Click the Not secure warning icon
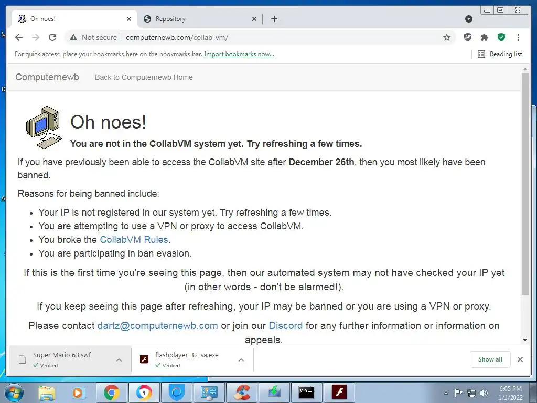 click(x=73, y=37)
